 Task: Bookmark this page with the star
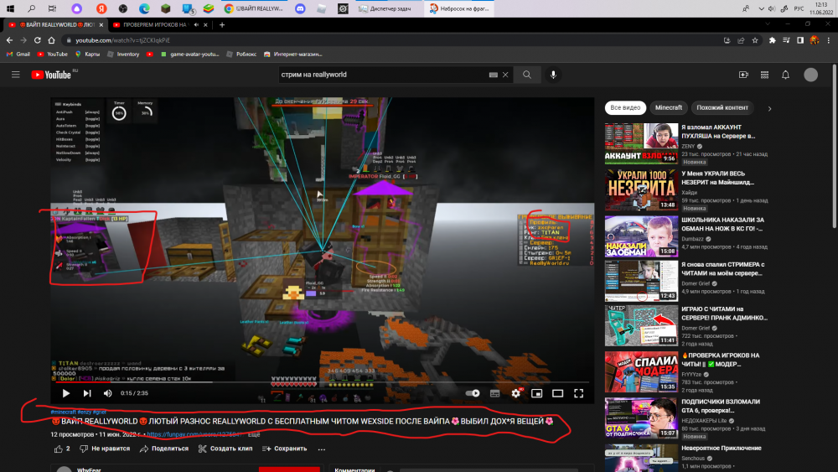755,40
